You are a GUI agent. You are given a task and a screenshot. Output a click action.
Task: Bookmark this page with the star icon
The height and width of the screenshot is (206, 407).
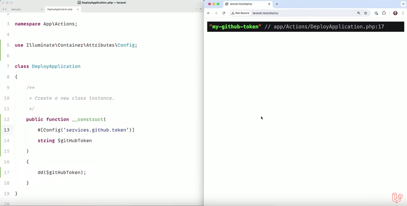point(366,13)
